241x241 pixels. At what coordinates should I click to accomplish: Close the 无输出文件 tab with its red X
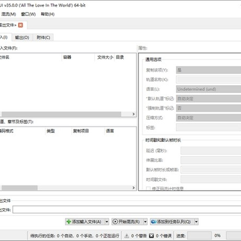[20, 25]
